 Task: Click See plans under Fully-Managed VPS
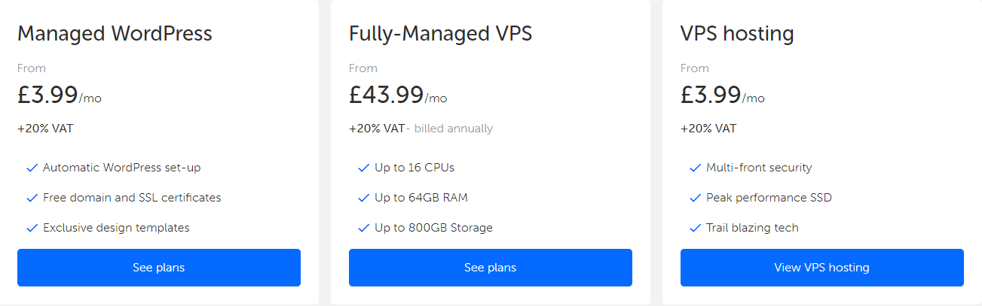tap(490, 268)
